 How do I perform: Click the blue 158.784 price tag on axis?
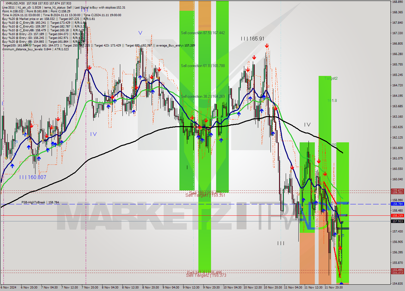(397, 204)
